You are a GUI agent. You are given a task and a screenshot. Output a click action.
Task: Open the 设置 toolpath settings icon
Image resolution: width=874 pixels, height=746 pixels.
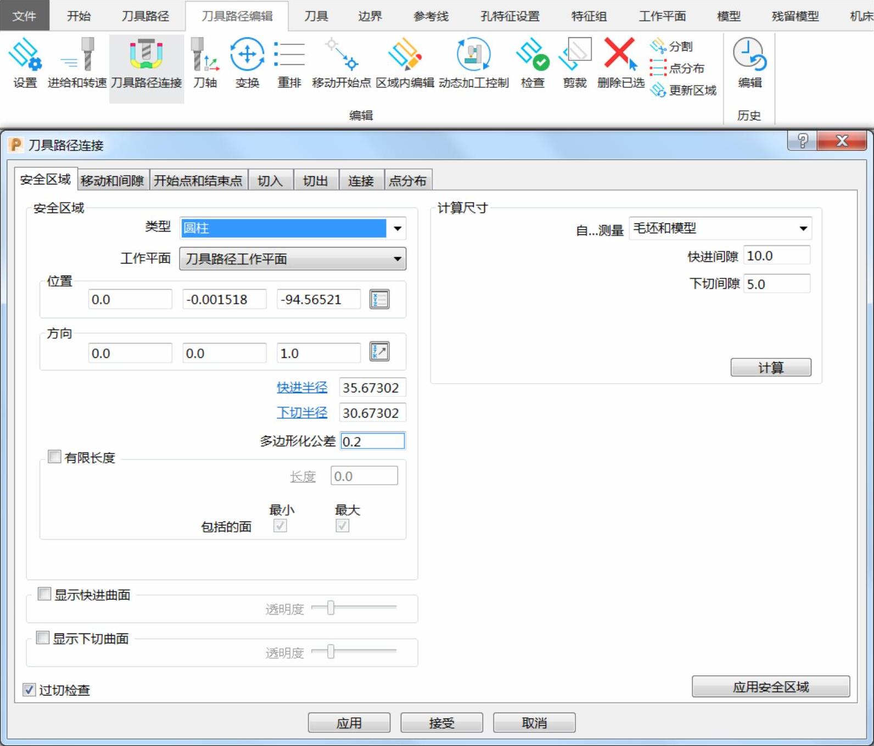(x=25, y=63)
